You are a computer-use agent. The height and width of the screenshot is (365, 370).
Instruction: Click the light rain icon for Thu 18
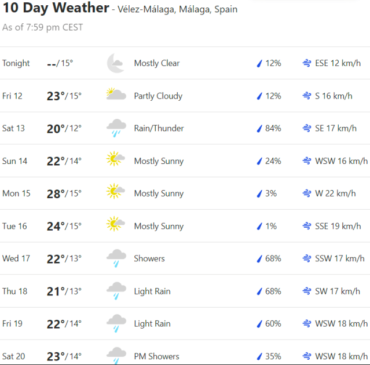(116, 290)
